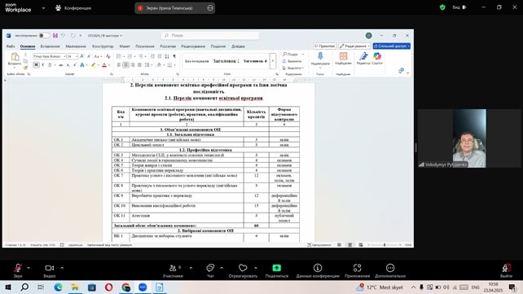Open Zoom meeting info icon

tap(318, 268)
